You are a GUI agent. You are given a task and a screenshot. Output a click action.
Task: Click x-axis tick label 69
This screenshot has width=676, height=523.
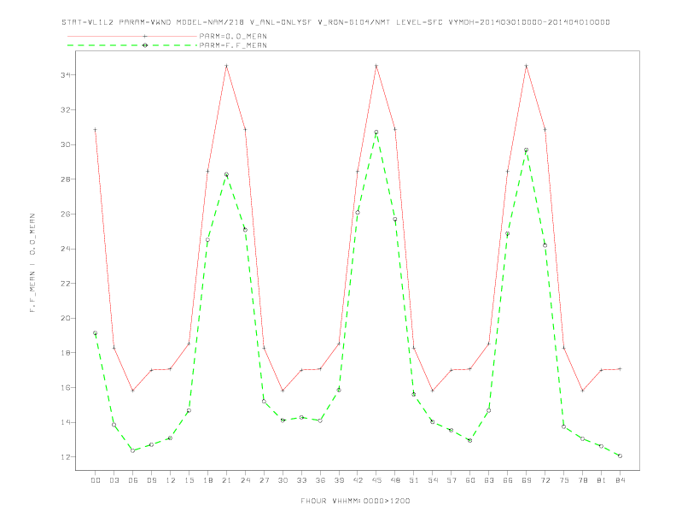pos(527,480)
